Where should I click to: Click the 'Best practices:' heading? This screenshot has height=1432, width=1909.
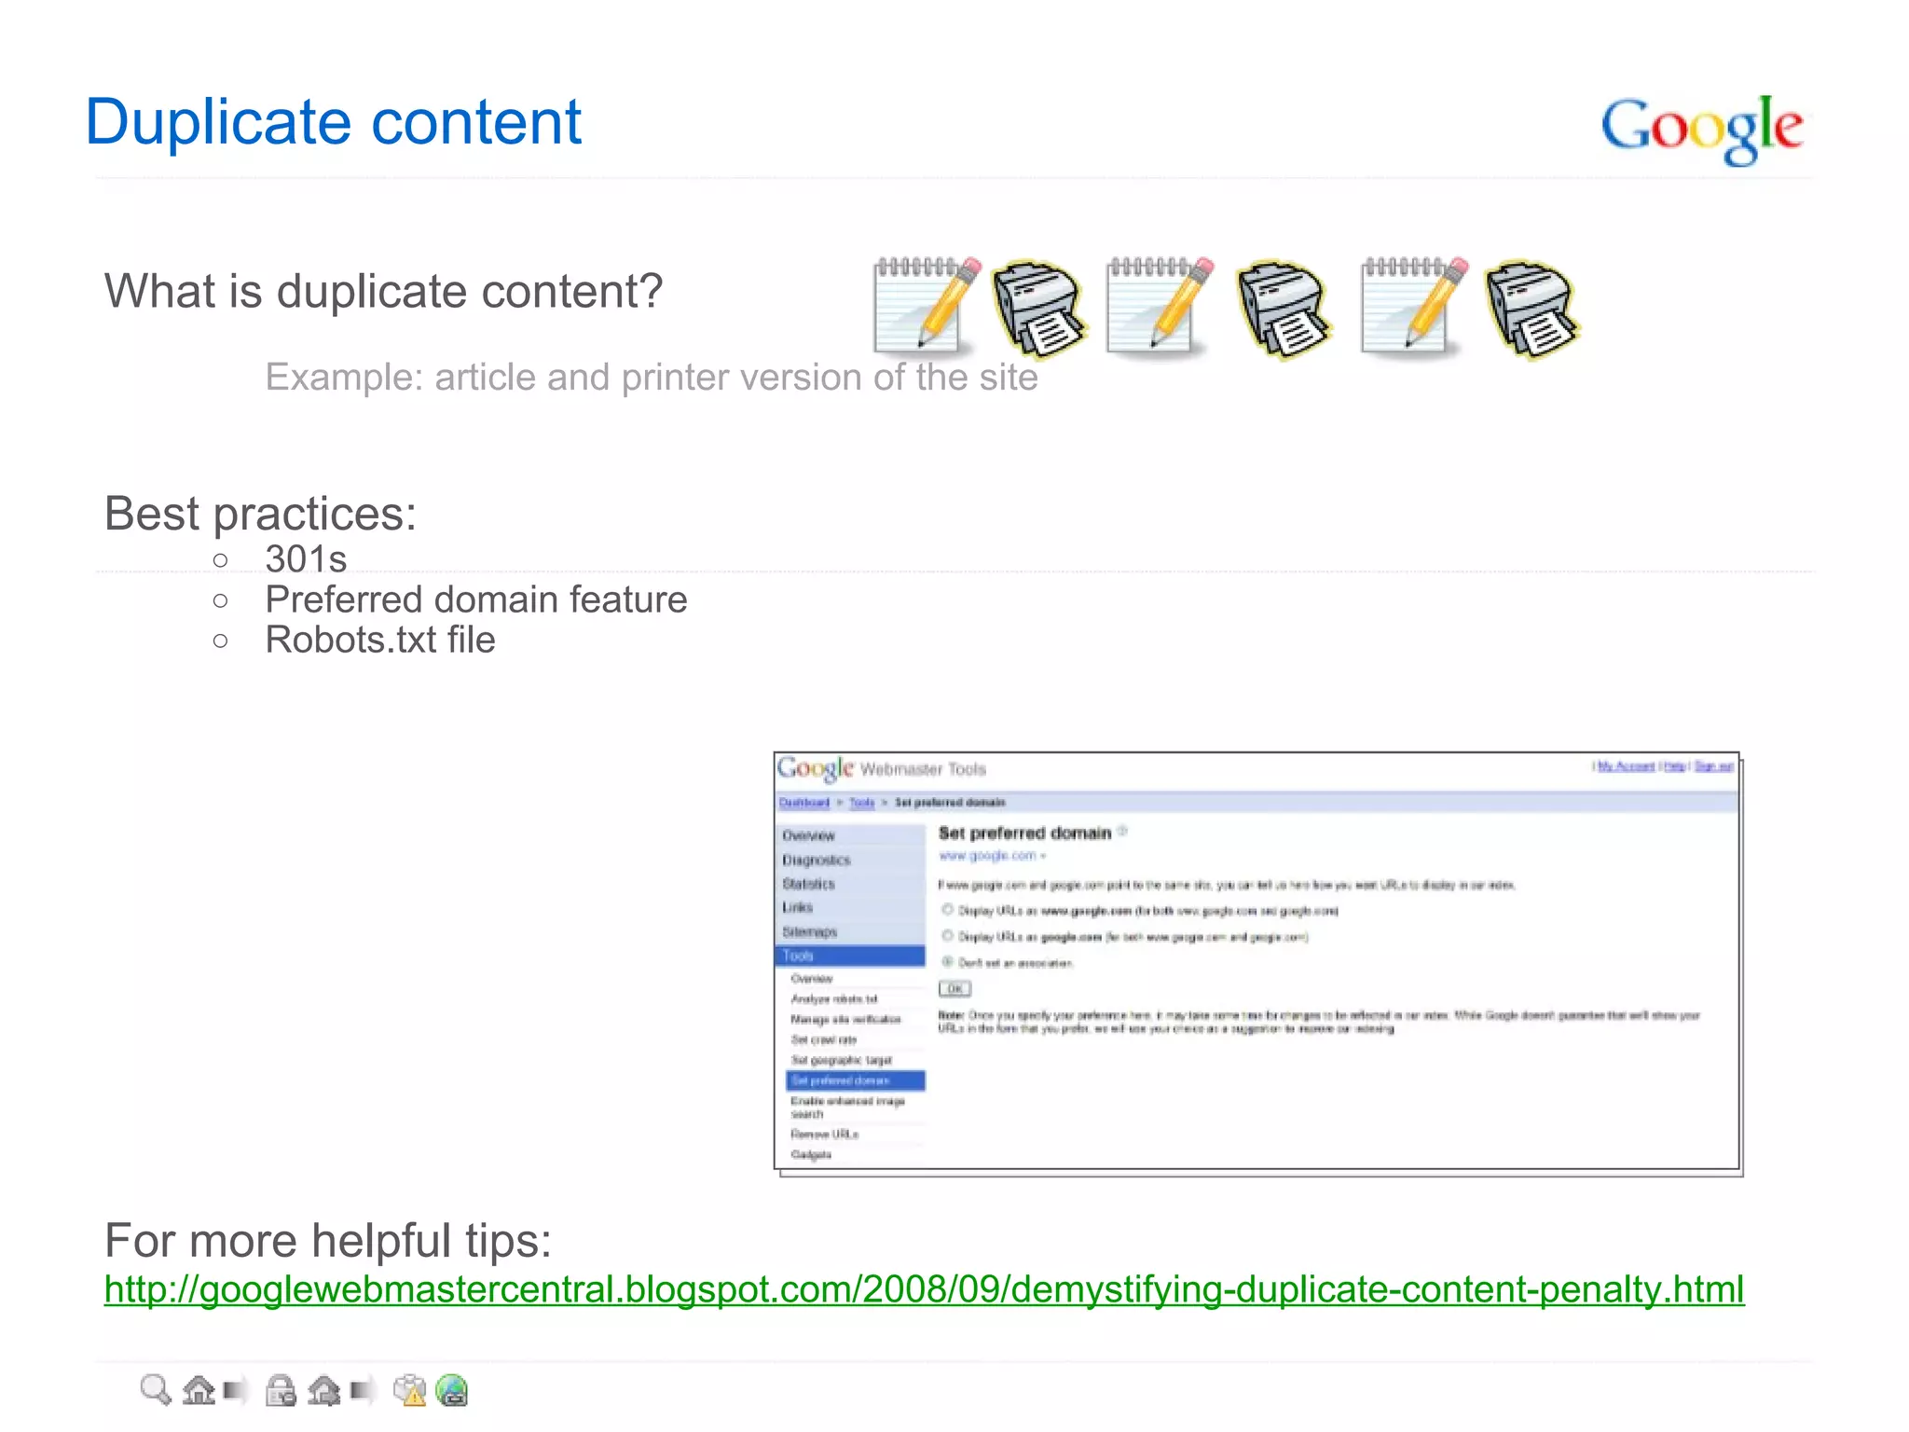[260, 514]
